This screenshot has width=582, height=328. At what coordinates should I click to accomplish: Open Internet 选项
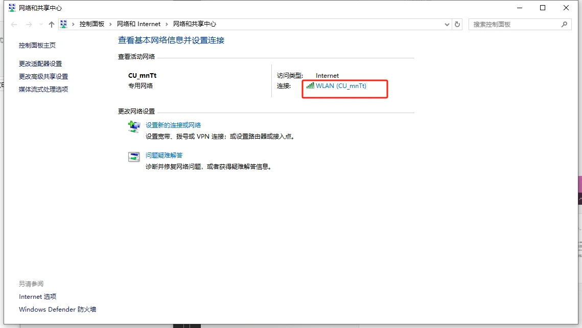click(x=37, y=296)
